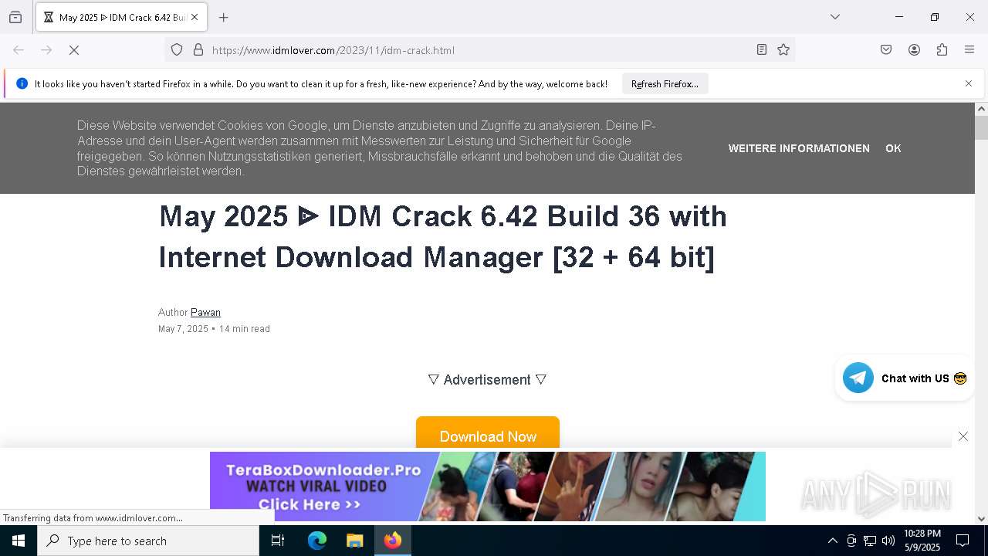This screenshot has width=988, height=556.
Task: Click Refresh Firefox button
Action: pyautogui.click(x=665, y=84)
